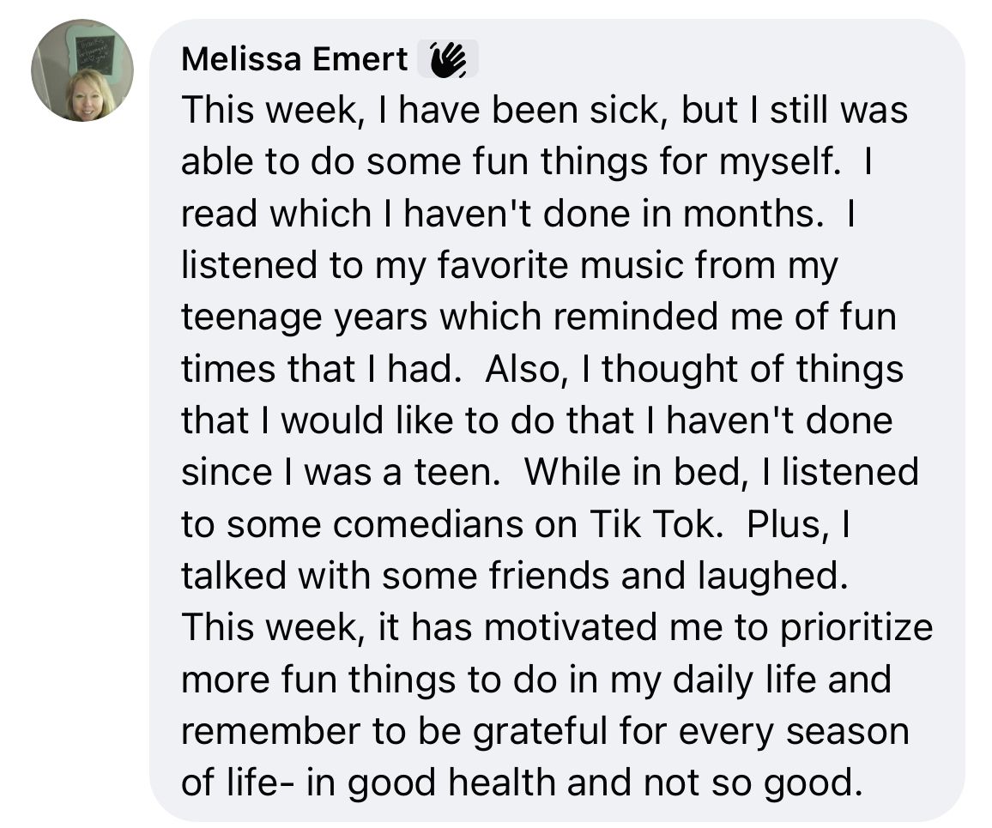Click the word "prioritize" in the comment

pos(856,627)
